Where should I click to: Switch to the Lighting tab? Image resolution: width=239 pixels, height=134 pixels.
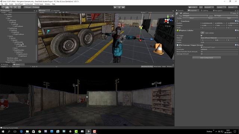click(204, 10)
